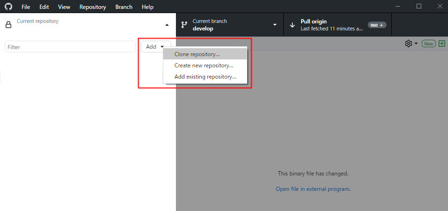
Task: Click the Filter repositories text field
Action: click(70, 47)
